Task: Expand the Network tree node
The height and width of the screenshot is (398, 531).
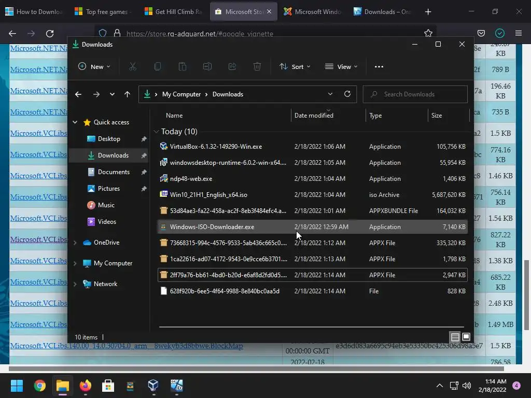Action: [x=75, y=284]
